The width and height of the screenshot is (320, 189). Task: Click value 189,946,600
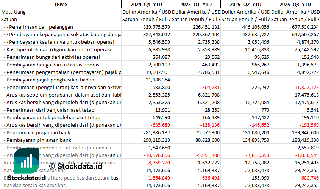305,132
